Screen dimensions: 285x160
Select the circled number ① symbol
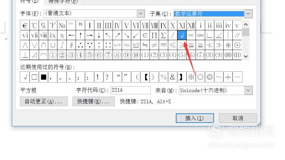click(x=53, y=55)
